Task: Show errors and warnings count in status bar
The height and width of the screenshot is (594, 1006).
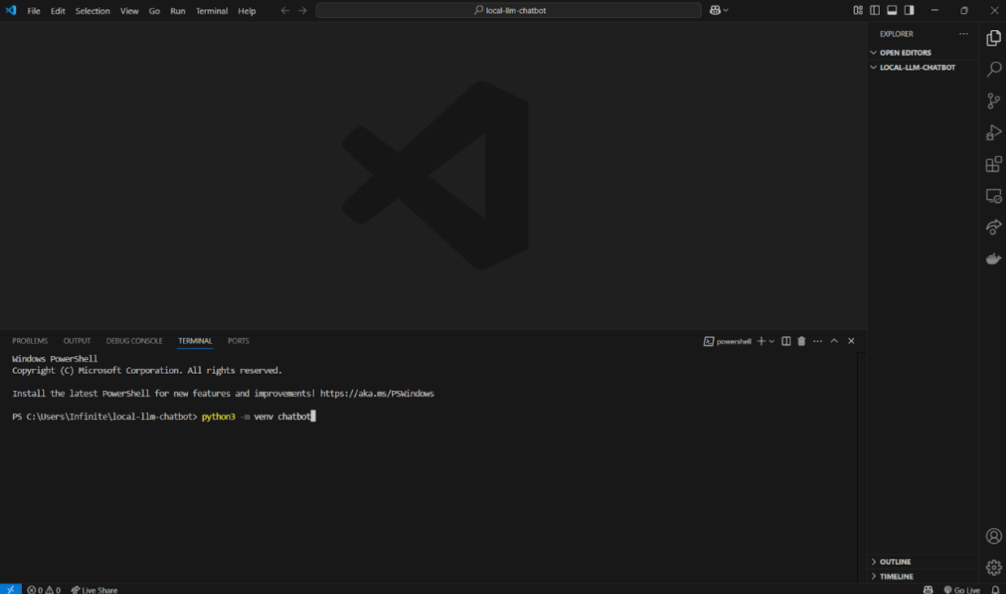Action: 44,590
